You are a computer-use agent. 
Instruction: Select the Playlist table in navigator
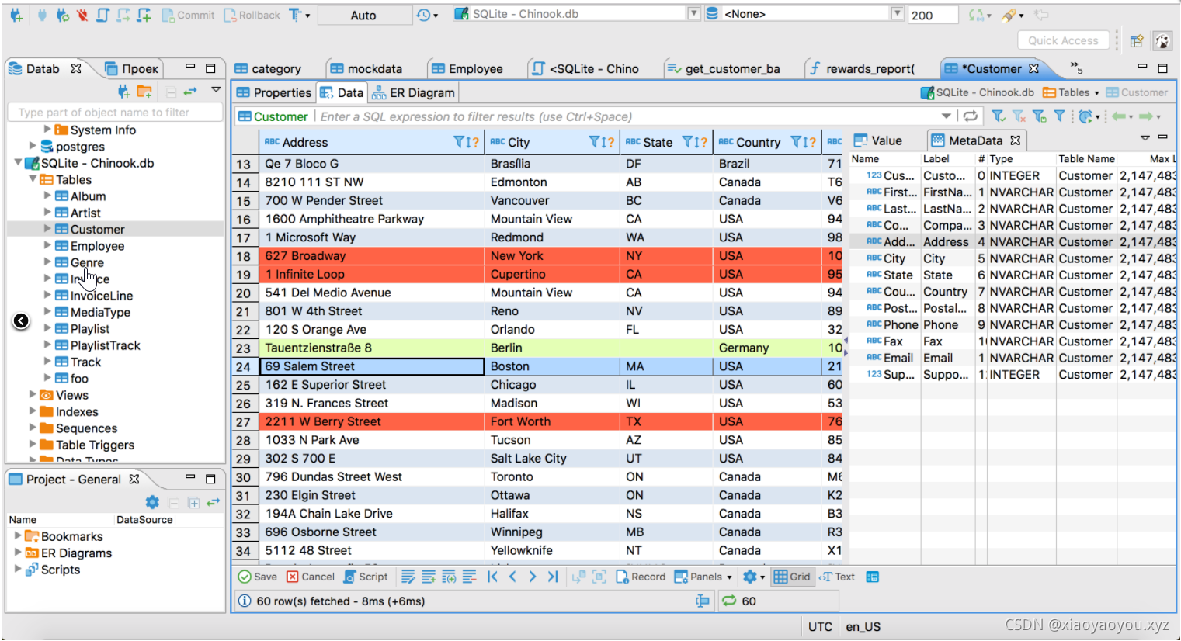click(89, 329)
